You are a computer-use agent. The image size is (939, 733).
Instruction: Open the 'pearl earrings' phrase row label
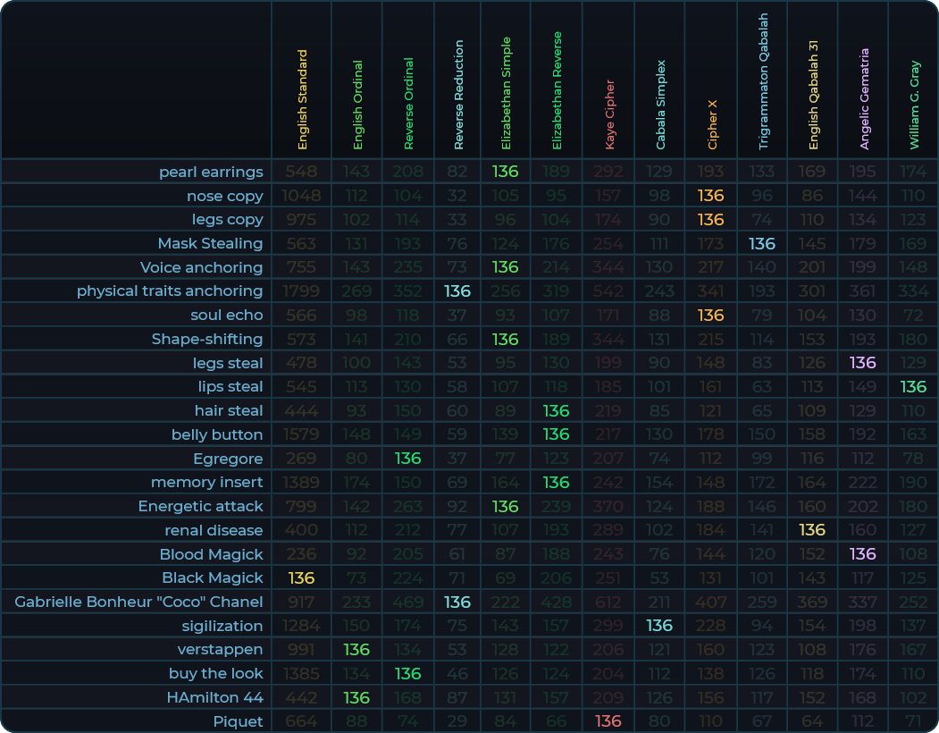coord(211,172)
